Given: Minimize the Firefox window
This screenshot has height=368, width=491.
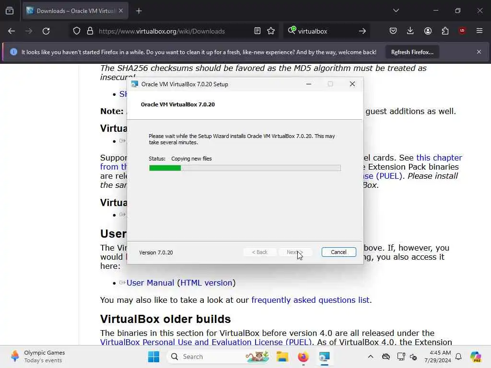Looking at the screenshot, I should [435, 11].
